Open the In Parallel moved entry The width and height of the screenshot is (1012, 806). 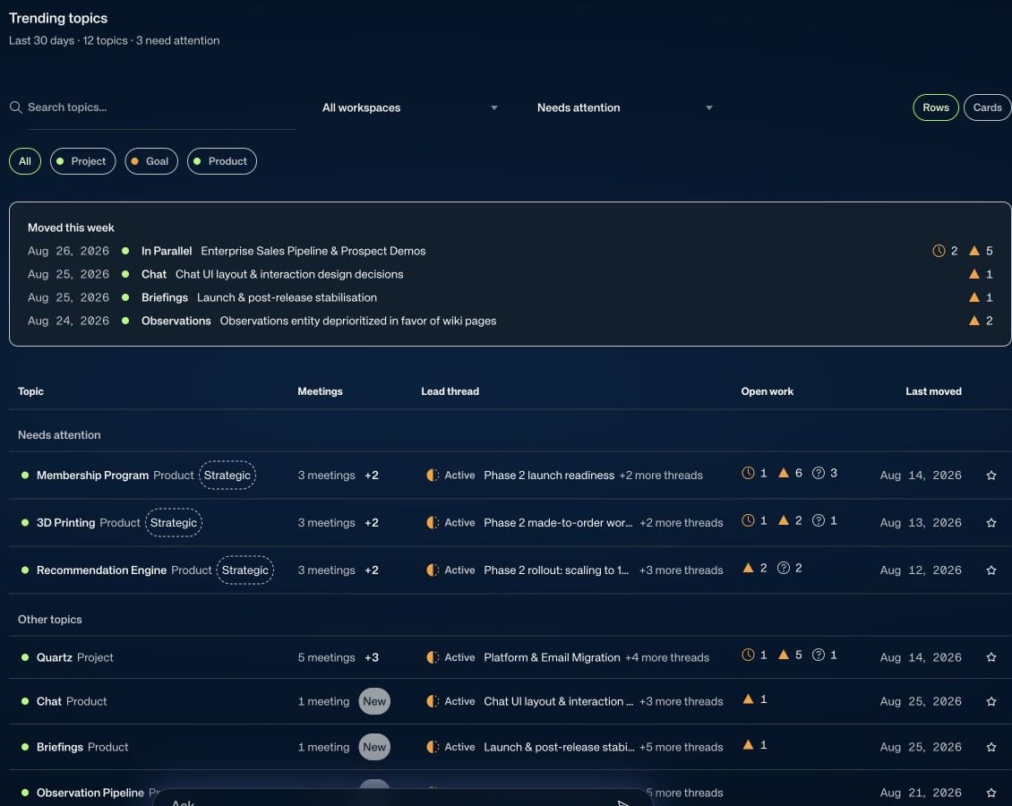[510, 251]
